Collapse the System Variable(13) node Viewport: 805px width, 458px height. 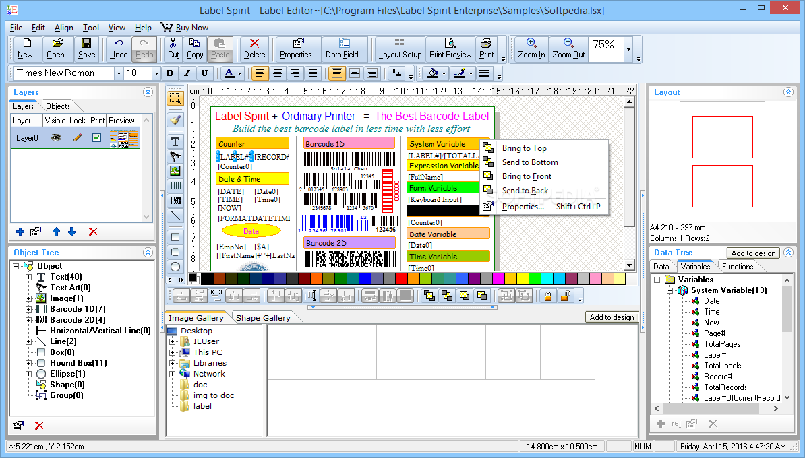[x=669, y=290]
